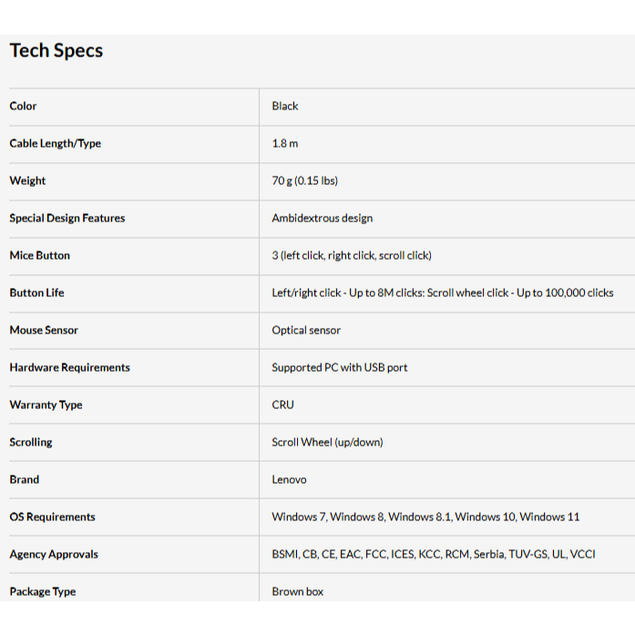Click the CRU warranty type value
Viewport: 635px width, 635px height.
[x=283, y=405]
